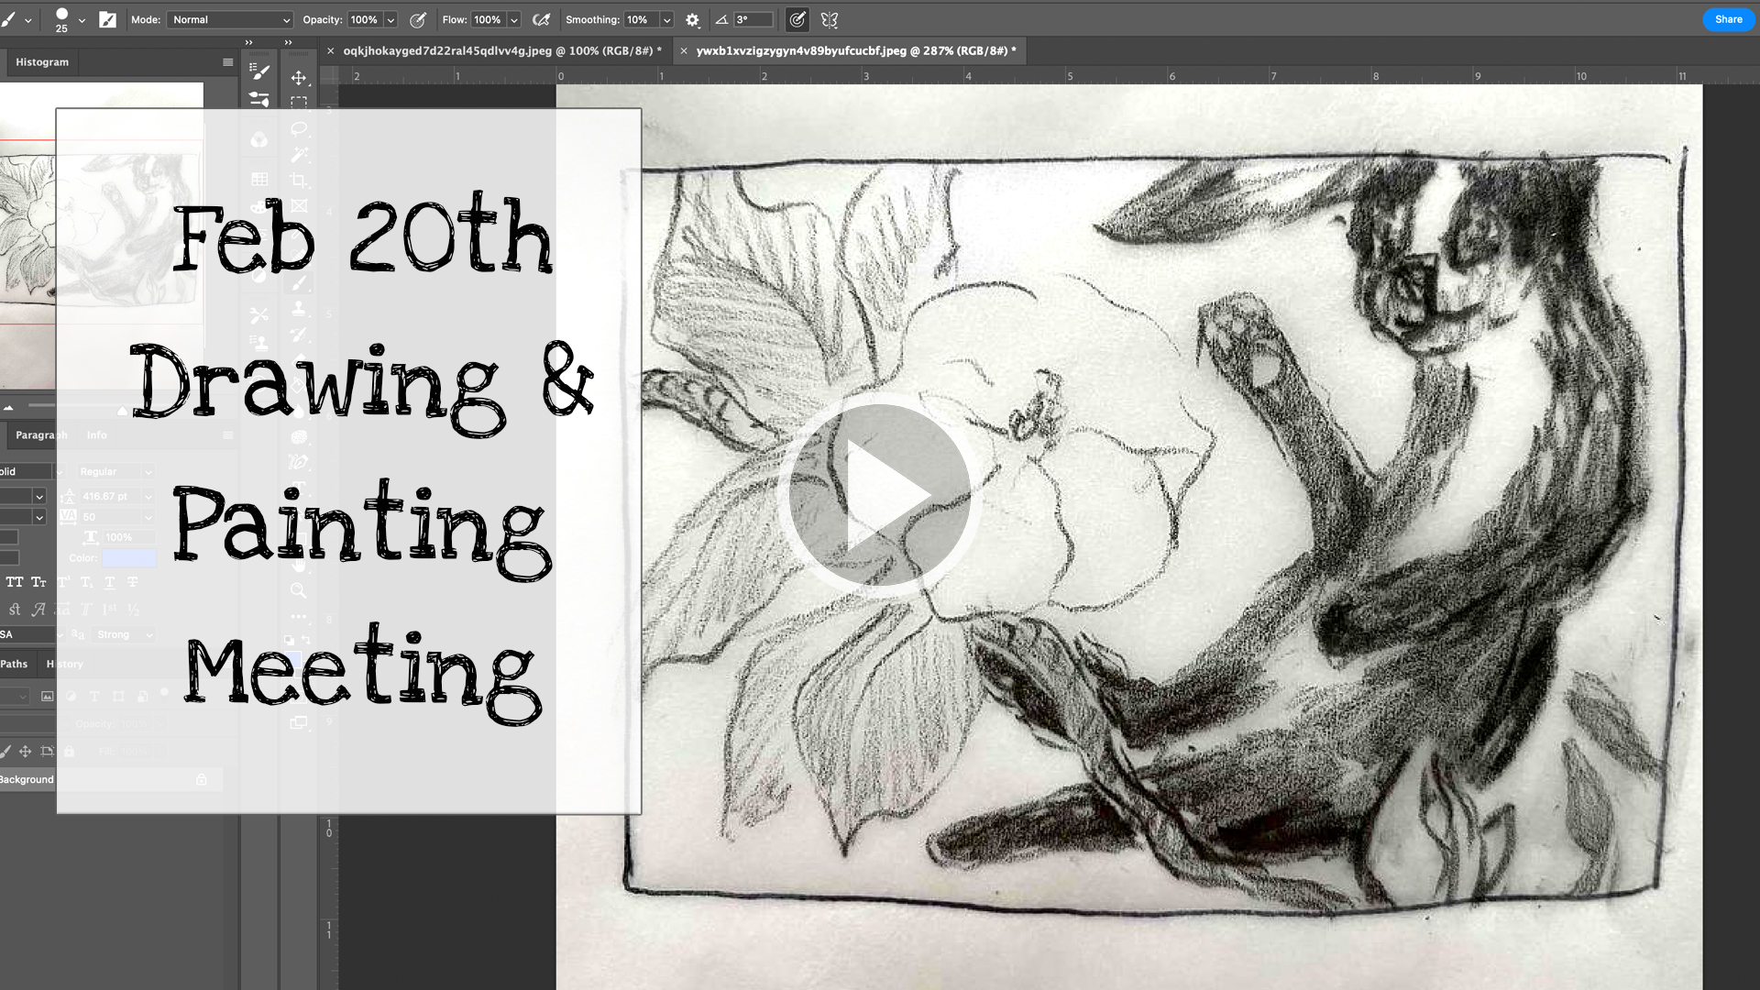Toggle Small Caps Tt button
1760x990 pixels.
click(x=38, y=582)
